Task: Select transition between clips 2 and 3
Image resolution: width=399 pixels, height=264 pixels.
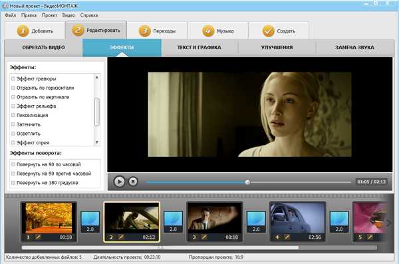Action: click(x=173, y=221)
